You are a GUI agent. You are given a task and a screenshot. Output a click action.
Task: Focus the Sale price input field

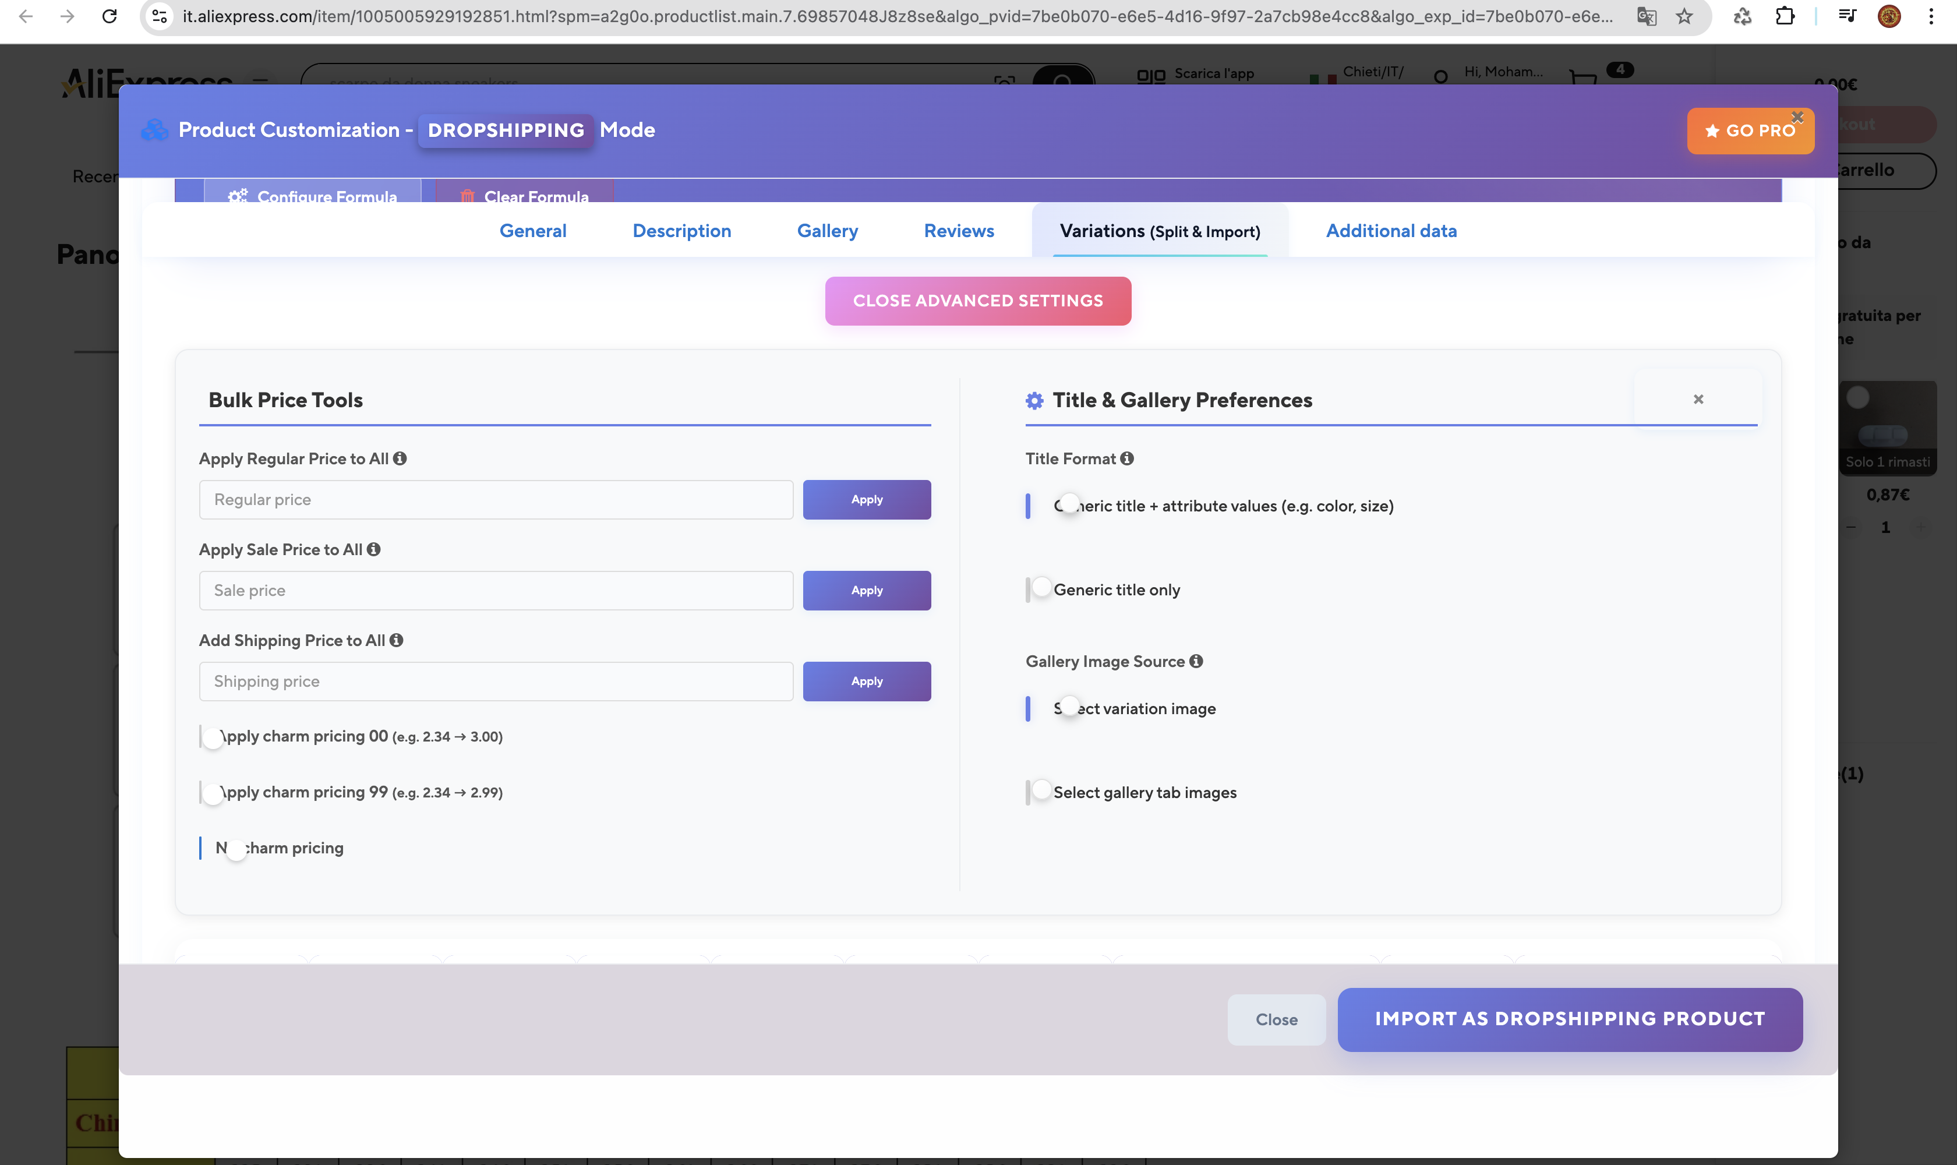[496, 590]
